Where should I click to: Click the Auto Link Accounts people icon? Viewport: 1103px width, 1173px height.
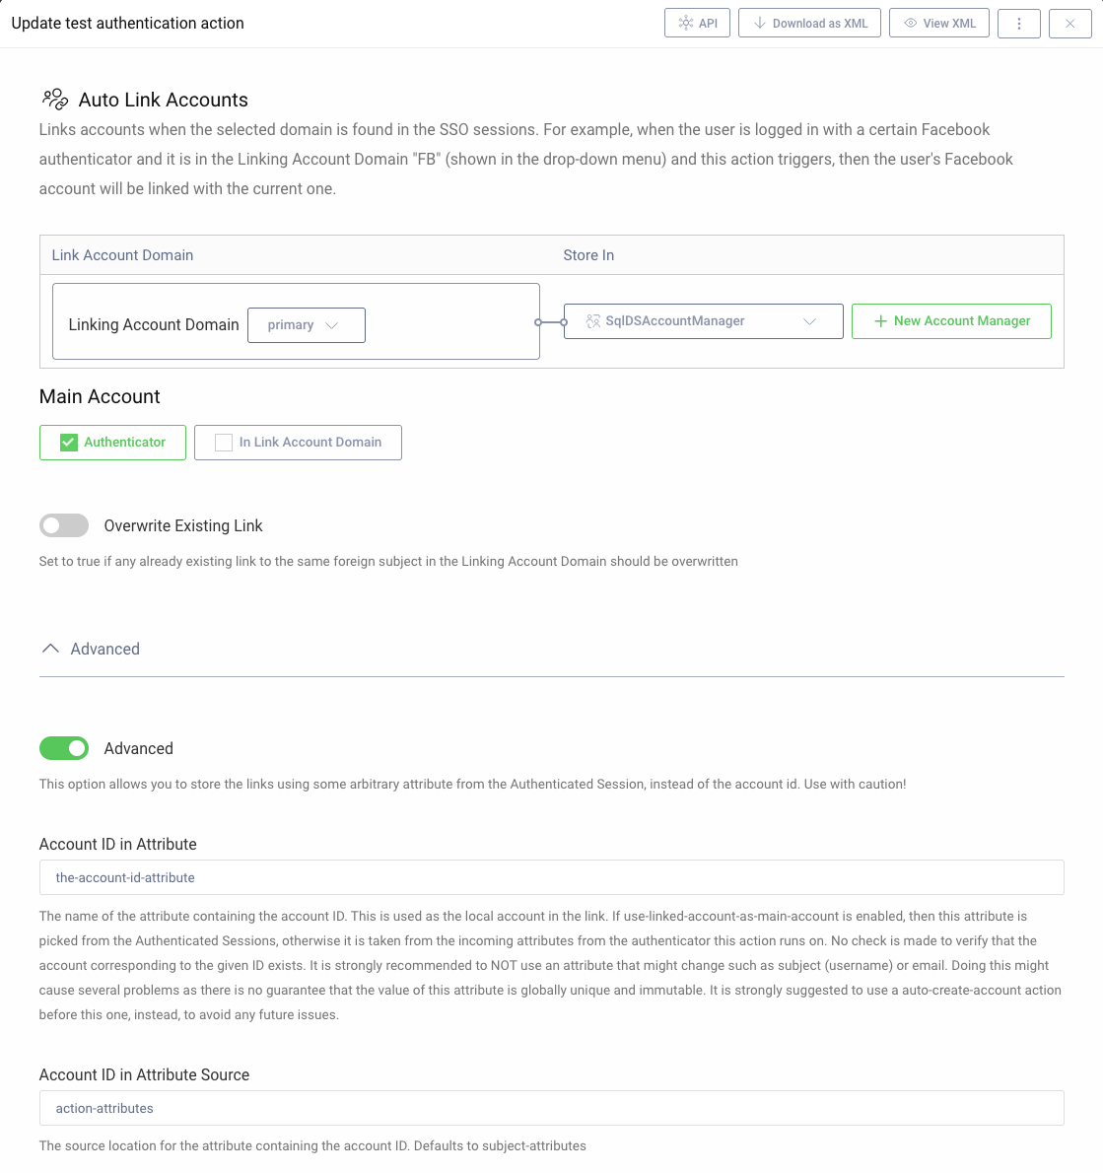coord(54,98)
